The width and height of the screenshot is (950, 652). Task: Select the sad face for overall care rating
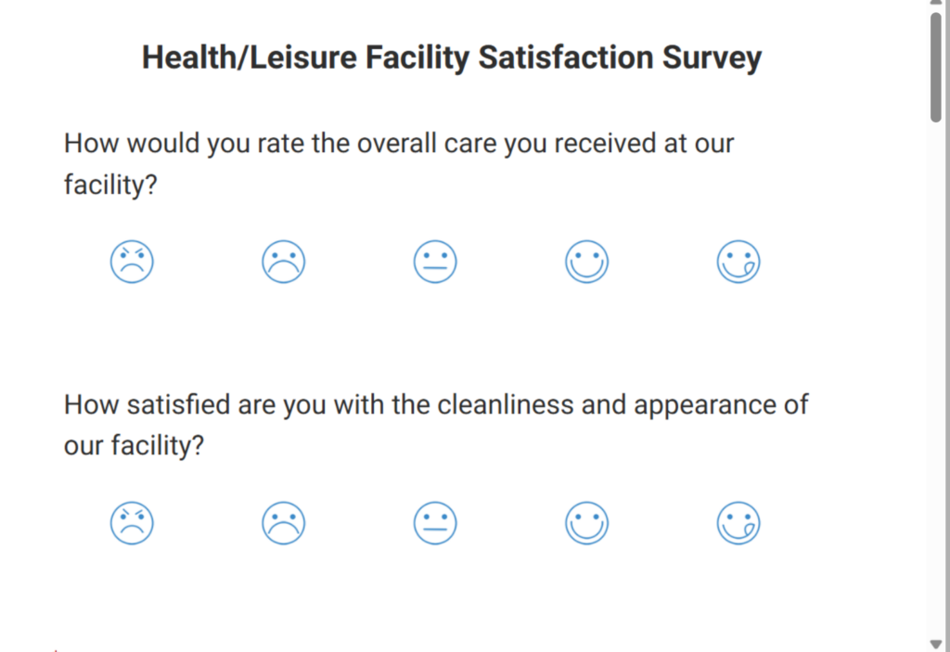tap(283, 261)
